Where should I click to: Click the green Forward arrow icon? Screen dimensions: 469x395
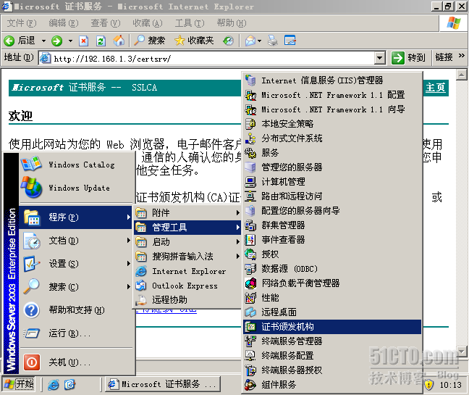click(x=56, y=41)
